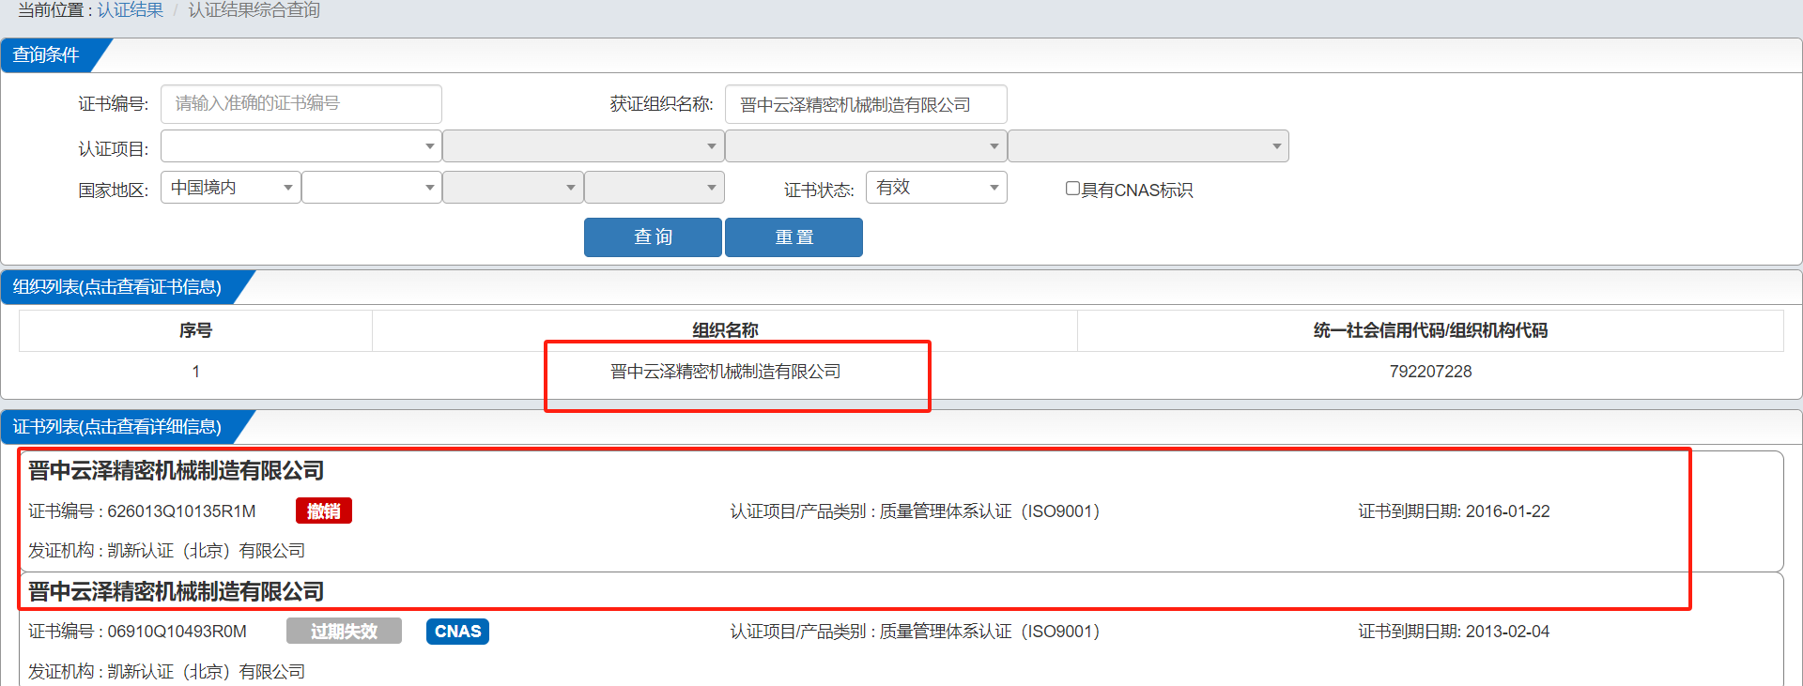Click 发证机构 text under certificate 06910Q10493R0M
This screenshot has height=686, width=1803.
(166, 672)
